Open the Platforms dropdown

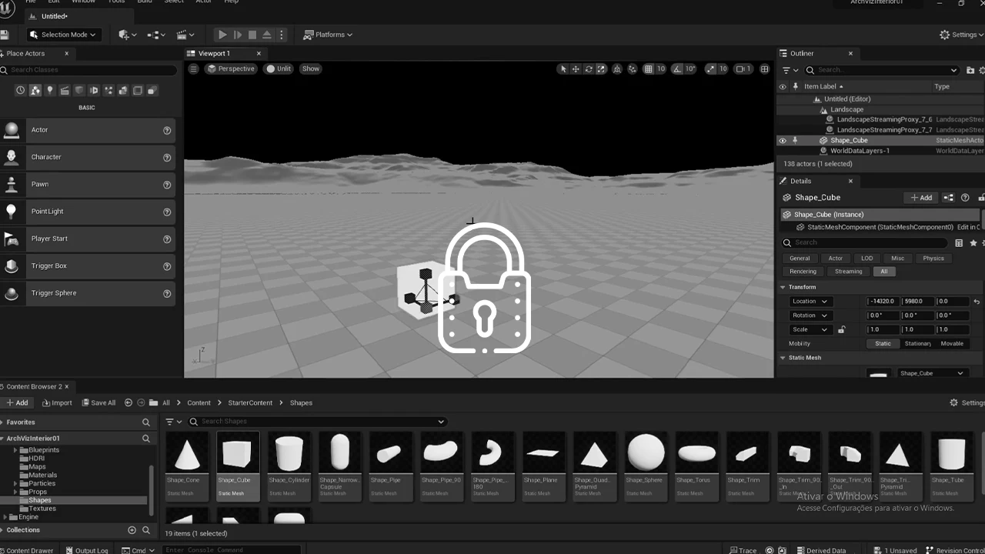tap(329, 35)
